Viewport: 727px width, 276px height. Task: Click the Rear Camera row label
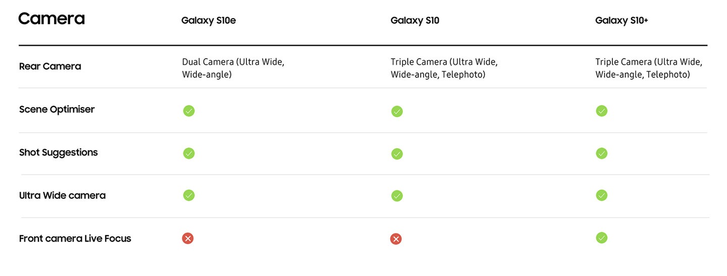click(x=50, y=66)
